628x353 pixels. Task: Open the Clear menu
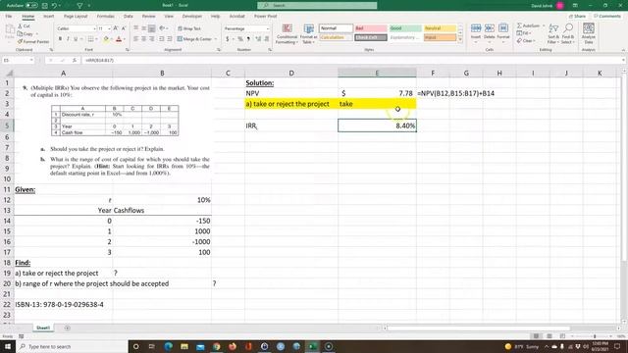(x=525, y=41)
